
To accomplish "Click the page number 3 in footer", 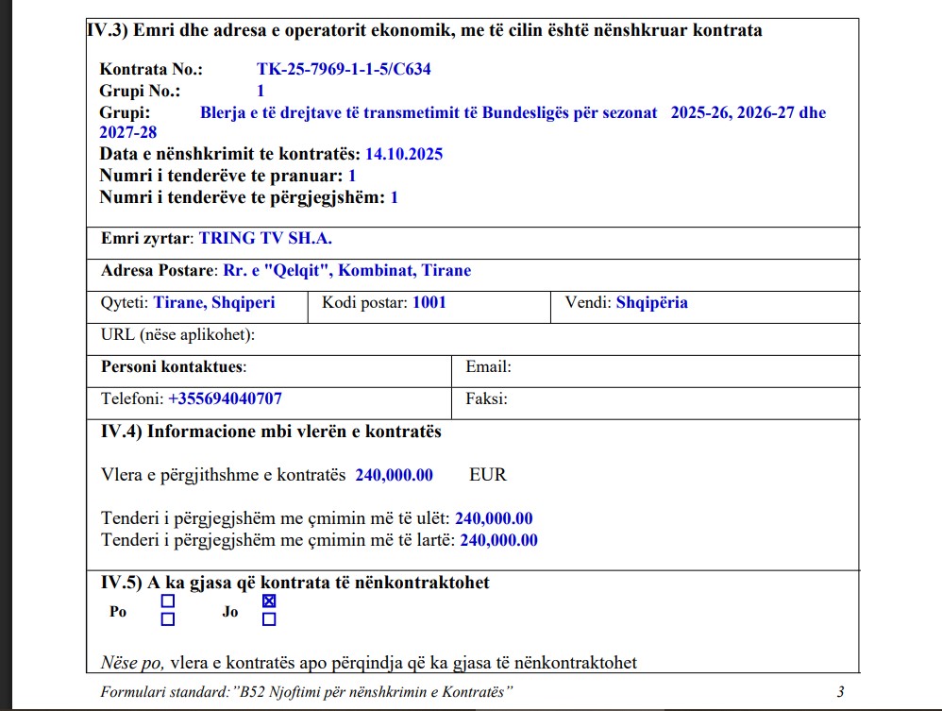I will pos(840,693).
